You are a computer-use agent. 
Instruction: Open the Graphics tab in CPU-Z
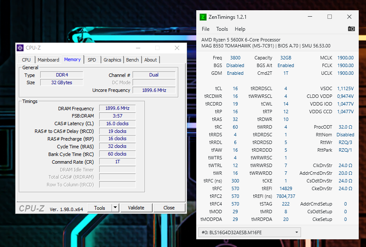[x=112, y=60]
